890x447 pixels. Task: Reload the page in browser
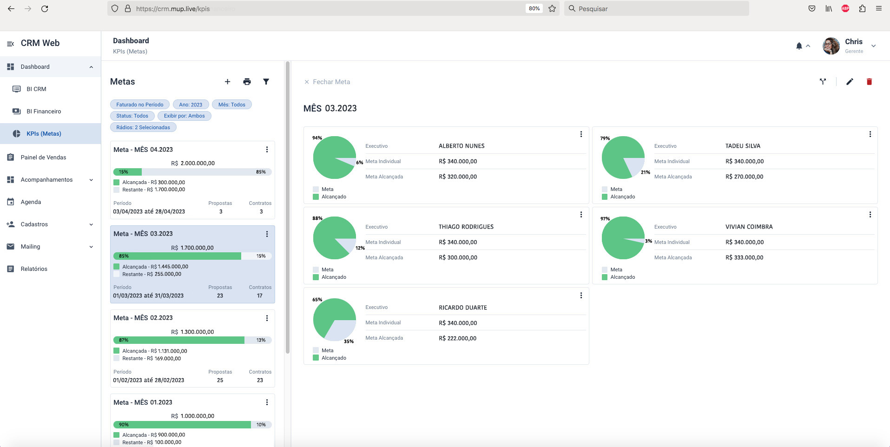pyautogui.click(x=45, y=8)
